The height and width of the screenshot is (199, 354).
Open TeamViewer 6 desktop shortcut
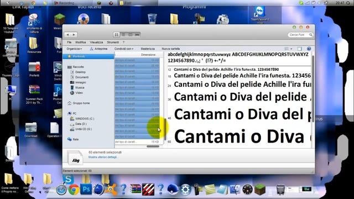260,15
